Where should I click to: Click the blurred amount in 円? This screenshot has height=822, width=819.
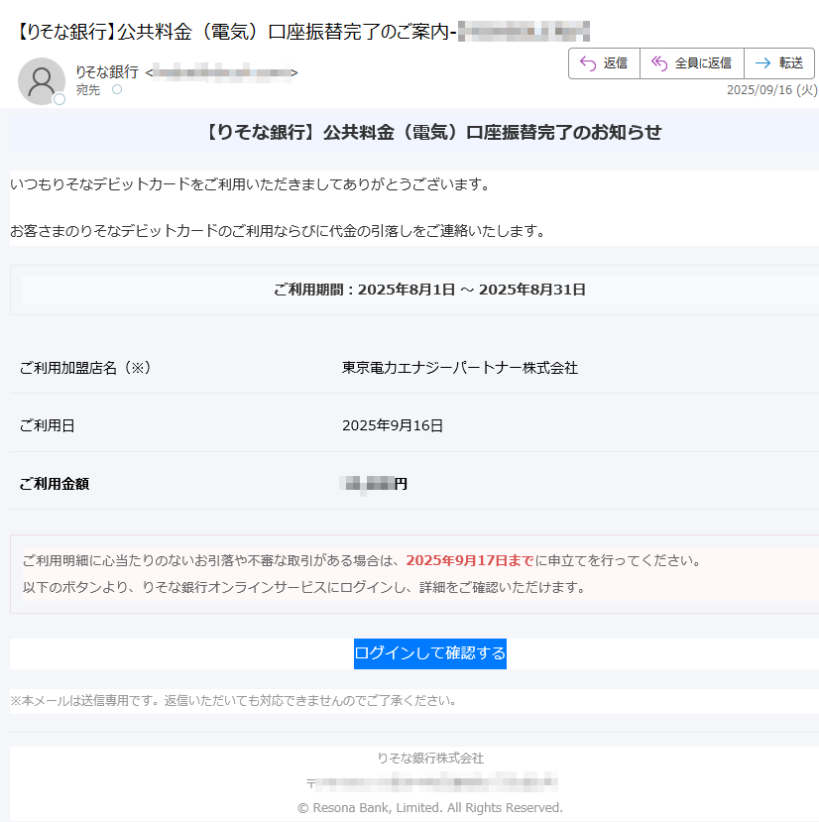(374, 483)
